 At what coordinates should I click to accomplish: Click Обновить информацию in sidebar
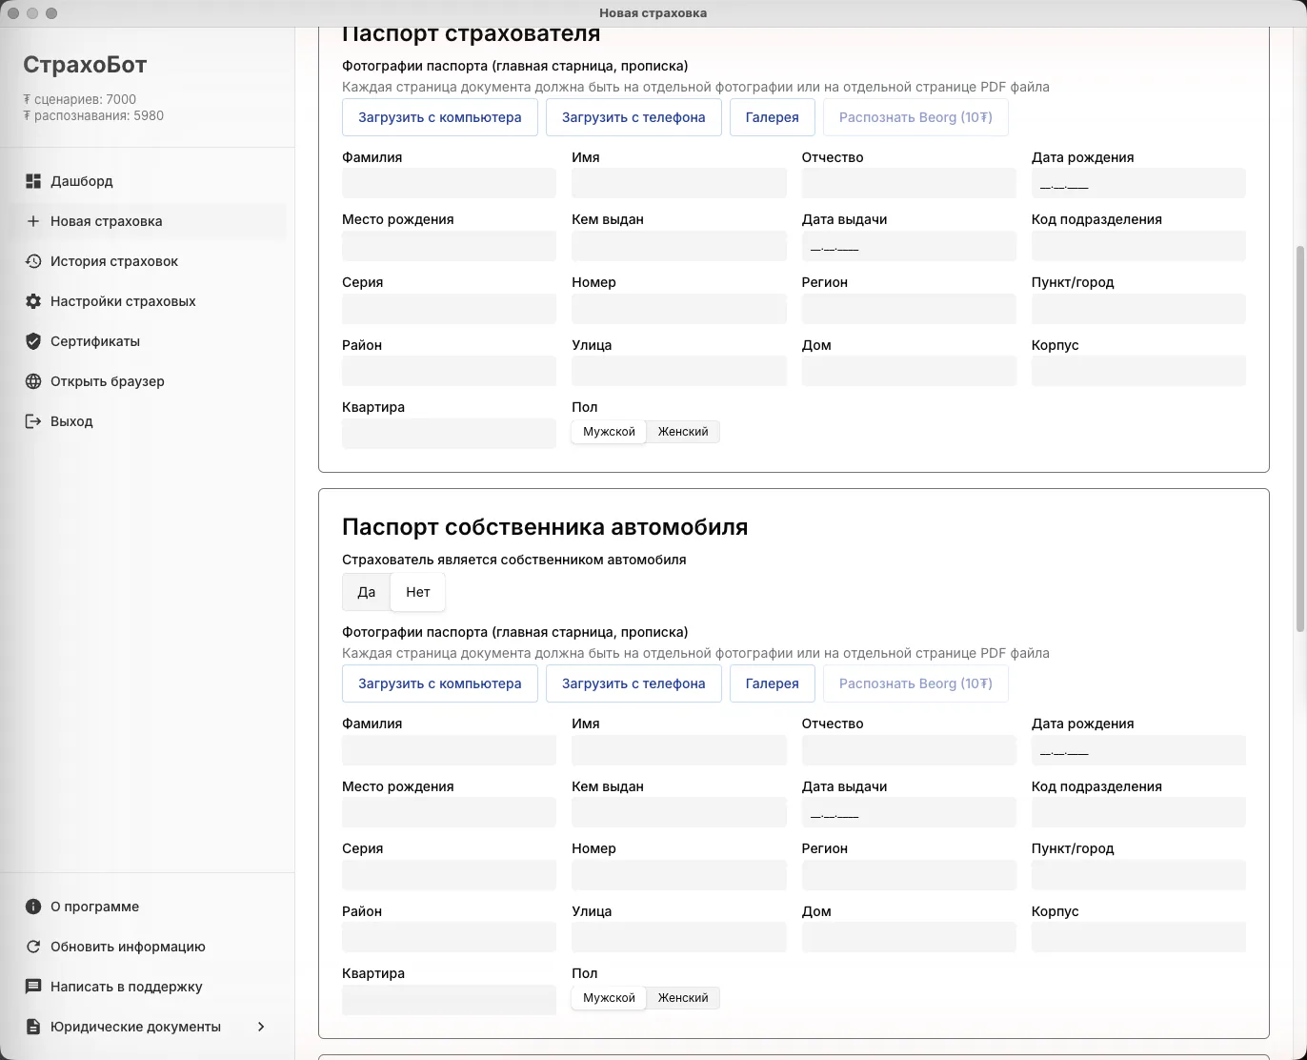(x=148, y=947)
